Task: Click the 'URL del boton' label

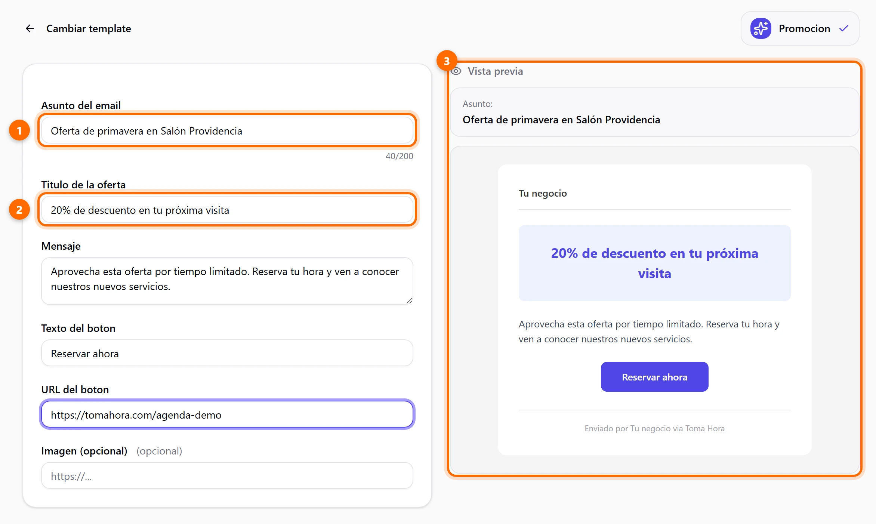Action: click(75, 389)
